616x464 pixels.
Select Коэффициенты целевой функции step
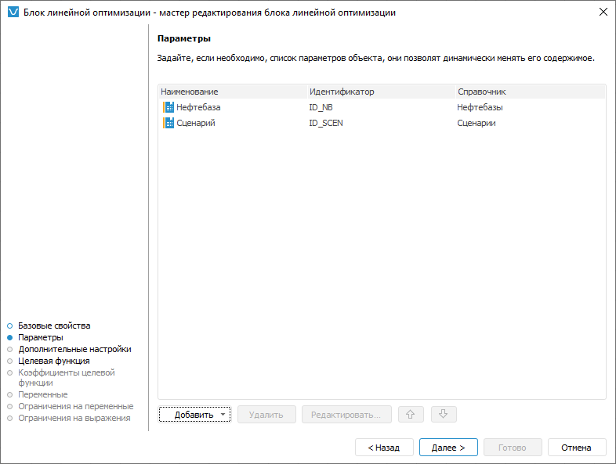[x=67, y=377]
